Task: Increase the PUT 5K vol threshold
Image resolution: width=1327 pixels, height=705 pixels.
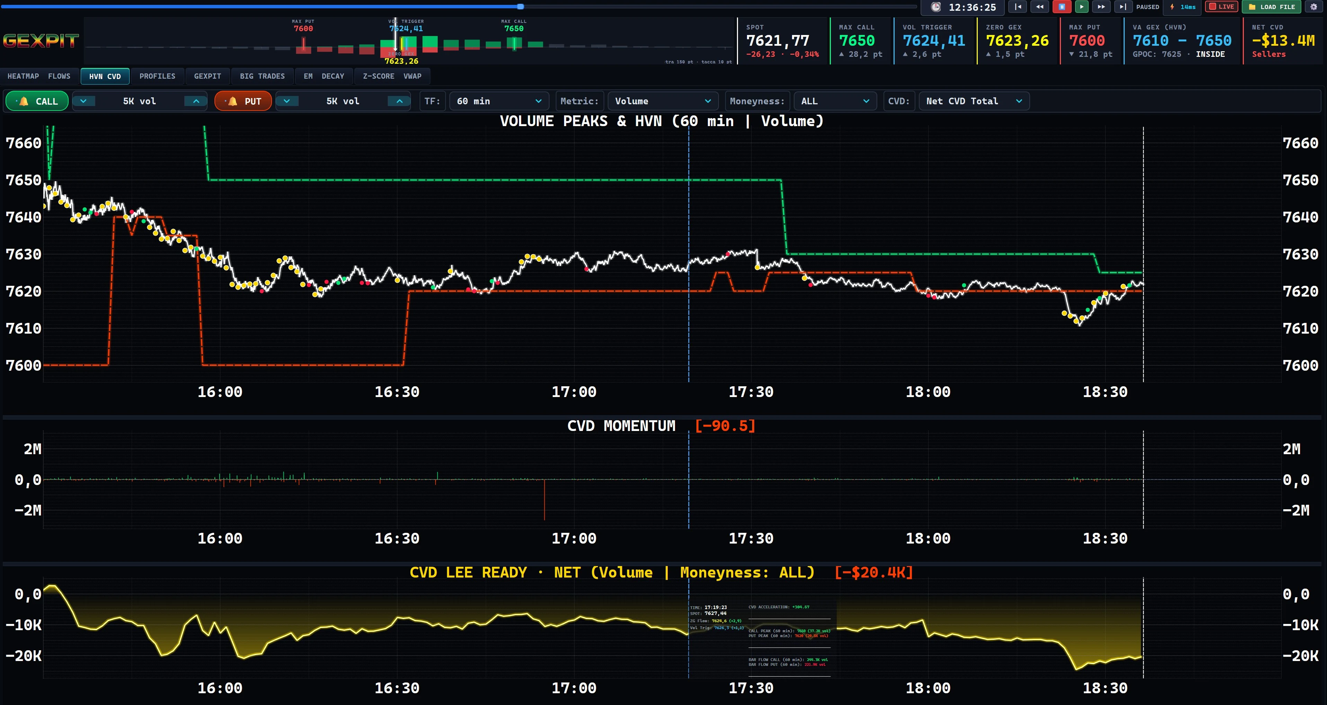Action: pyautogui.click(x=399, y=101)
